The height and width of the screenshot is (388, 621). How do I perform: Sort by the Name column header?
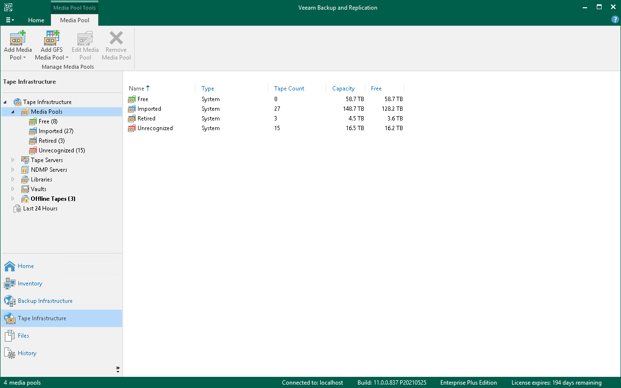pos(136,89)
